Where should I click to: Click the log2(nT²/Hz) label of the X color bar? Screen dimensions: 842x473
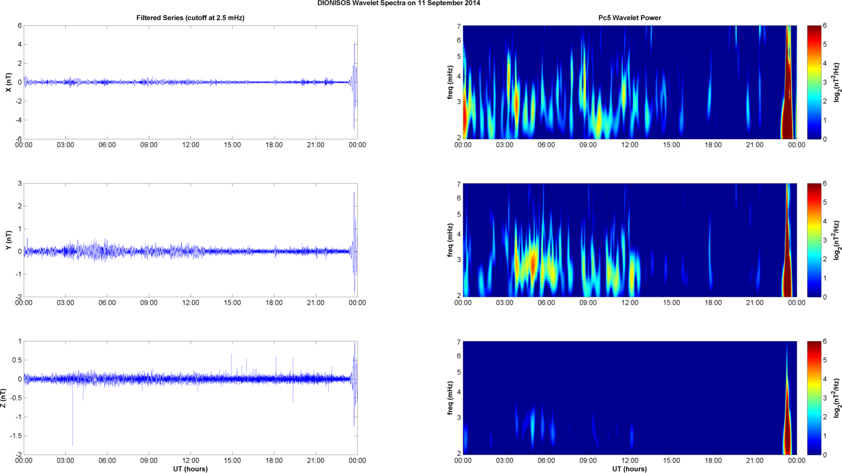(838, 82)
